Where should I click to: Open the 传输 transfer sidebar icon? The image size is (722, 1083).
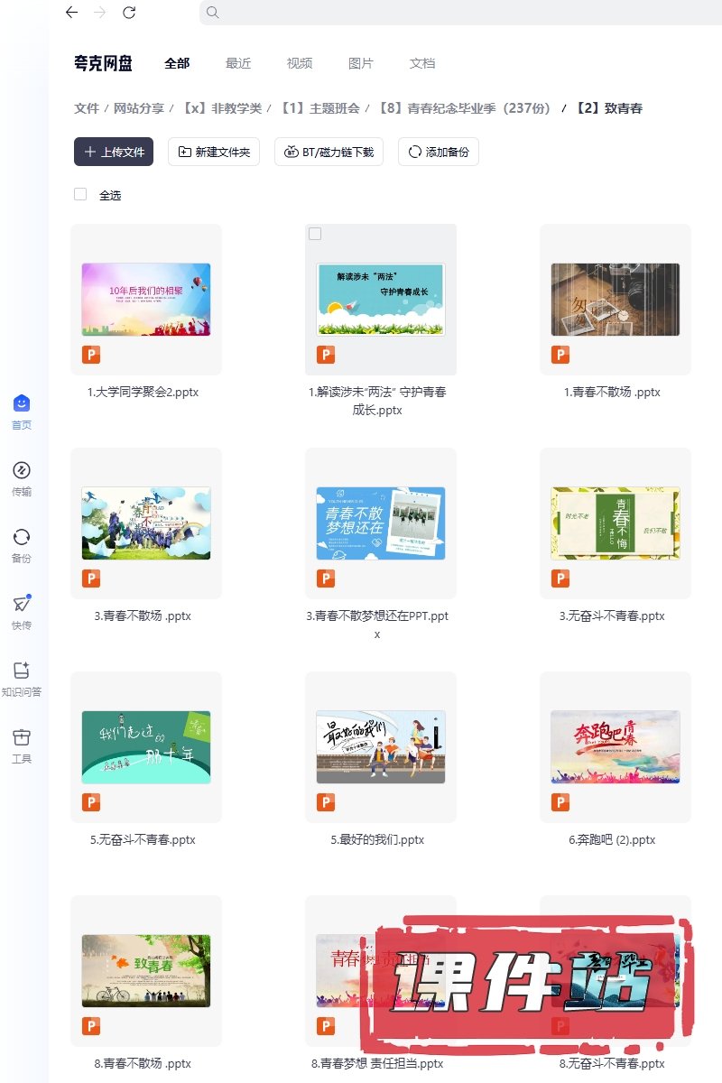[x=22, y=470]
